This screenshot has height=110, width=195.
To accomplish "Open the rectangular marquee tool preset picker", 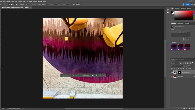I will pyautogui.click(x=5, y=4).
